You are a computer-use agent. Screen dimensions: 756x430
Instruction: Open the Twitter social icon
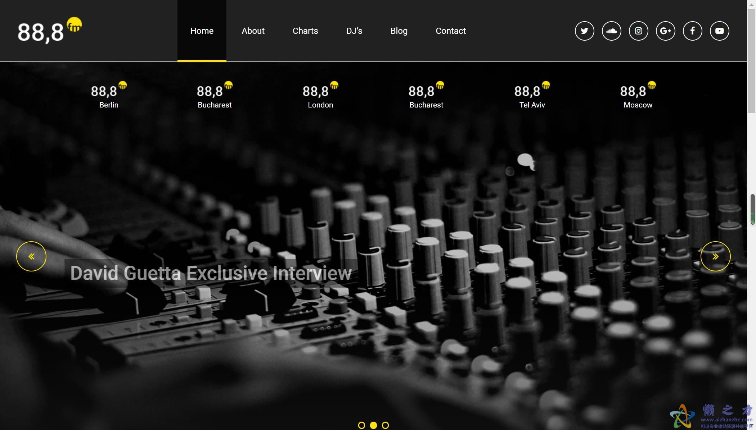[584, 31]
